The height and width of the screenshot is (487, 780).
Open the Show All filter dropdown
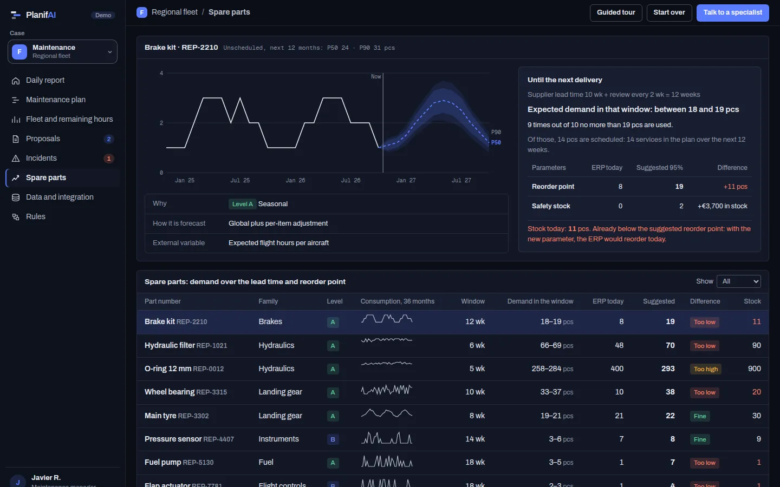point(739,281)
